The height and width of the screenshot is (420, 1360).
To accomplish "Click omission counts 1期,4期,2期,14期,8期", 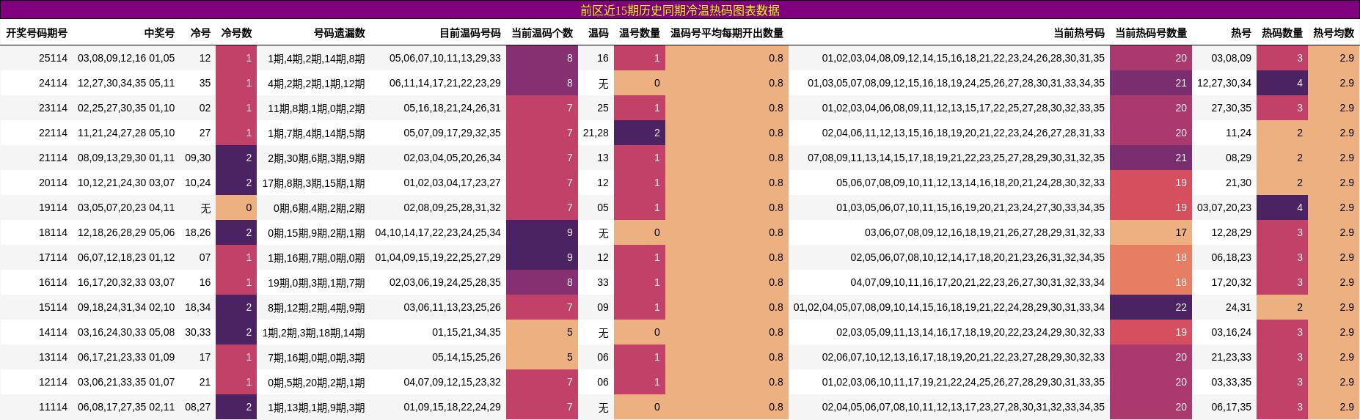I will [x=316, y=59].
